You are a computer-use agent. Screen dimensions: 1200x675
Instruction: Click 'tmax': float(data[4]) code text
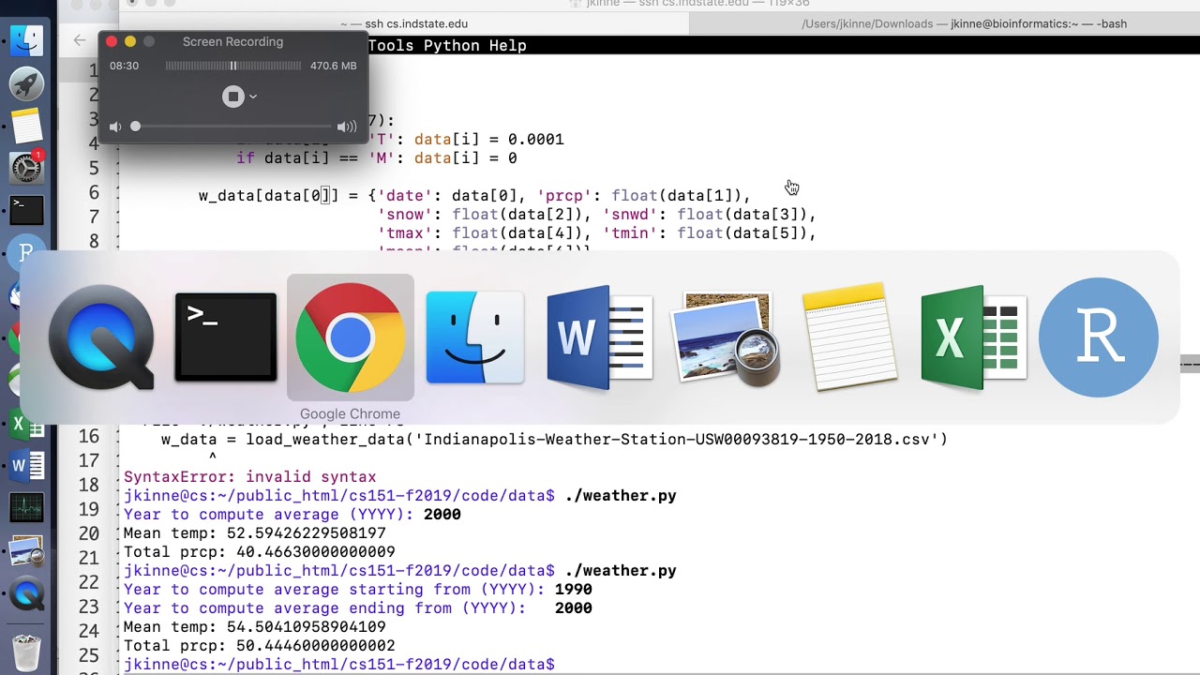pos(485,232)
